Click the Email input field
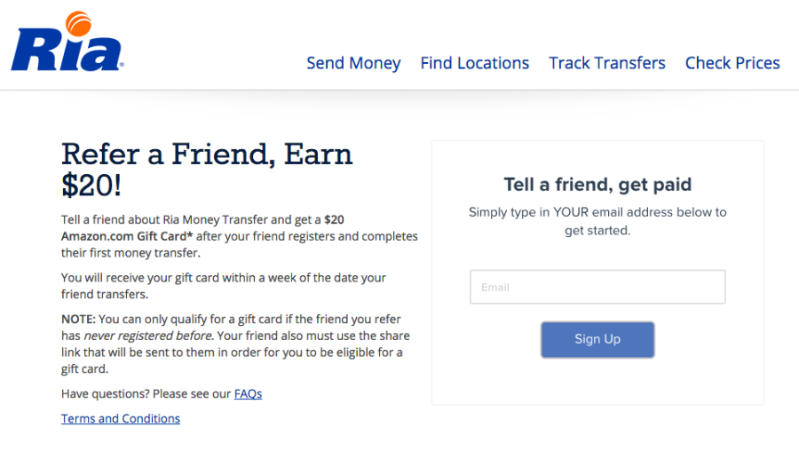The height and width of the screenshot is (451, 799). [597, 287]
